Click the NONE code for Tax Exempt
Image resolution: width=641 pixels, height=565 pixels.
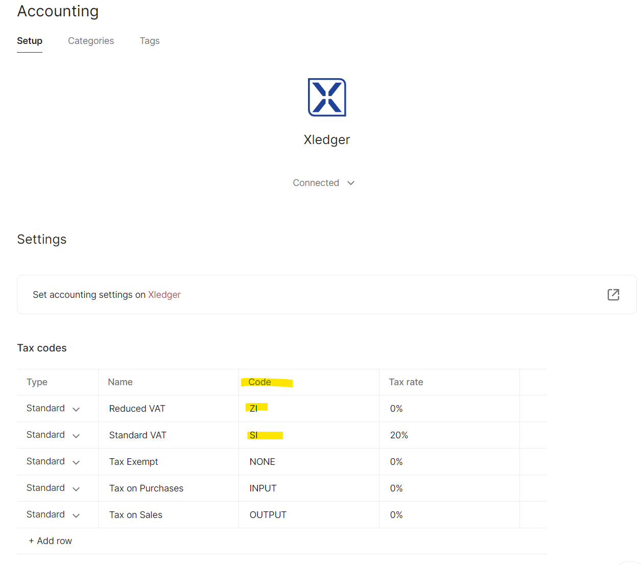pos(263,461)
